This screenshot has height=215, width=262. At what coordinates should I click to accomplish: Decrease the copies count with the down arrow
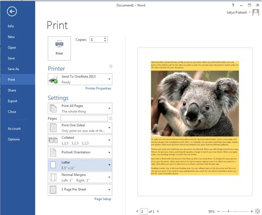point(105,41)
